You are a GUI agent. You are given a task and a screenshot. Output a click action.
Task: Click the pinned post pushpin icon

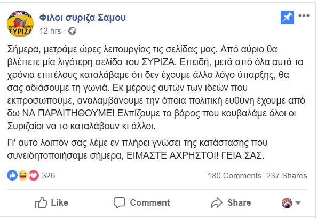tap(287, 18)
